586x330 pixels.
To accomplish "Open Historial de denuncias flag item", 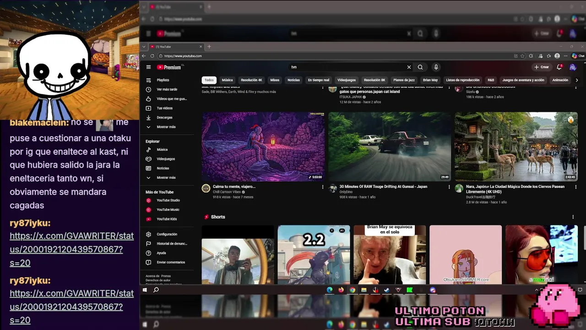I will click(167, 243).
